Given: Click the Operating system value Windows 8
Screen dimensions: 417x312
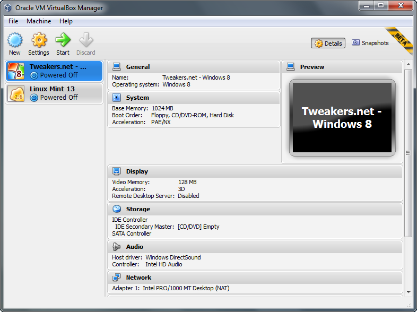Looking at the screenshot, I should (x=176, y=84).
